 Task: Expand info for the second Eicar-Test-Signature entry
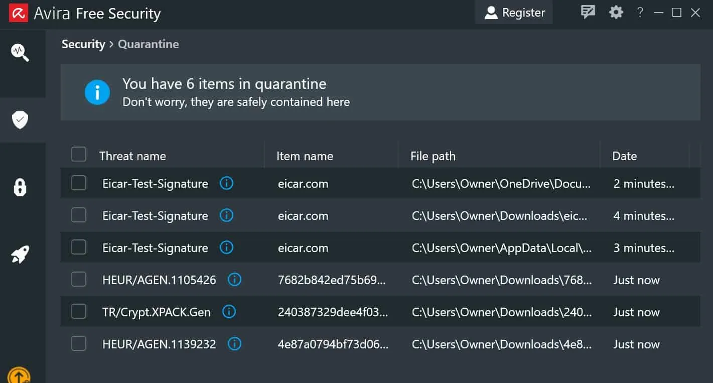[x=226, y=215]
